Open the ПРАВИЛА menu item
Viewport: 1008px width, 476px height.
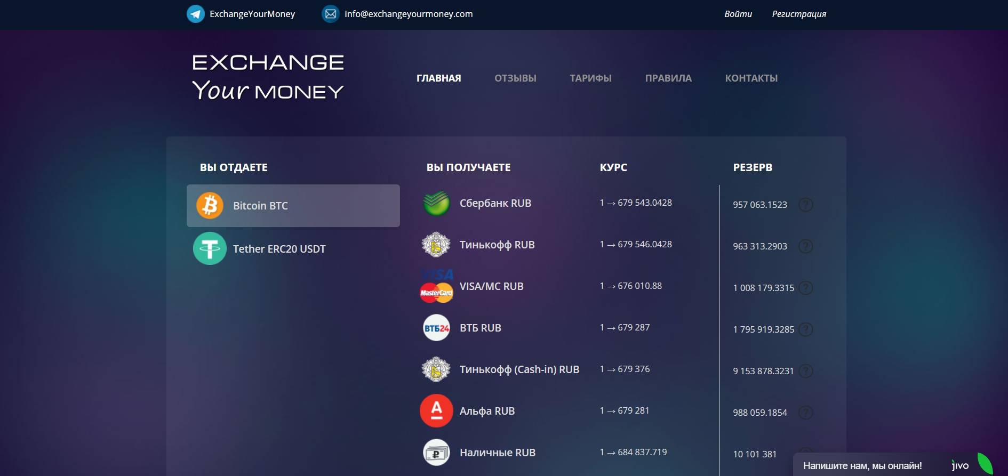668,78
